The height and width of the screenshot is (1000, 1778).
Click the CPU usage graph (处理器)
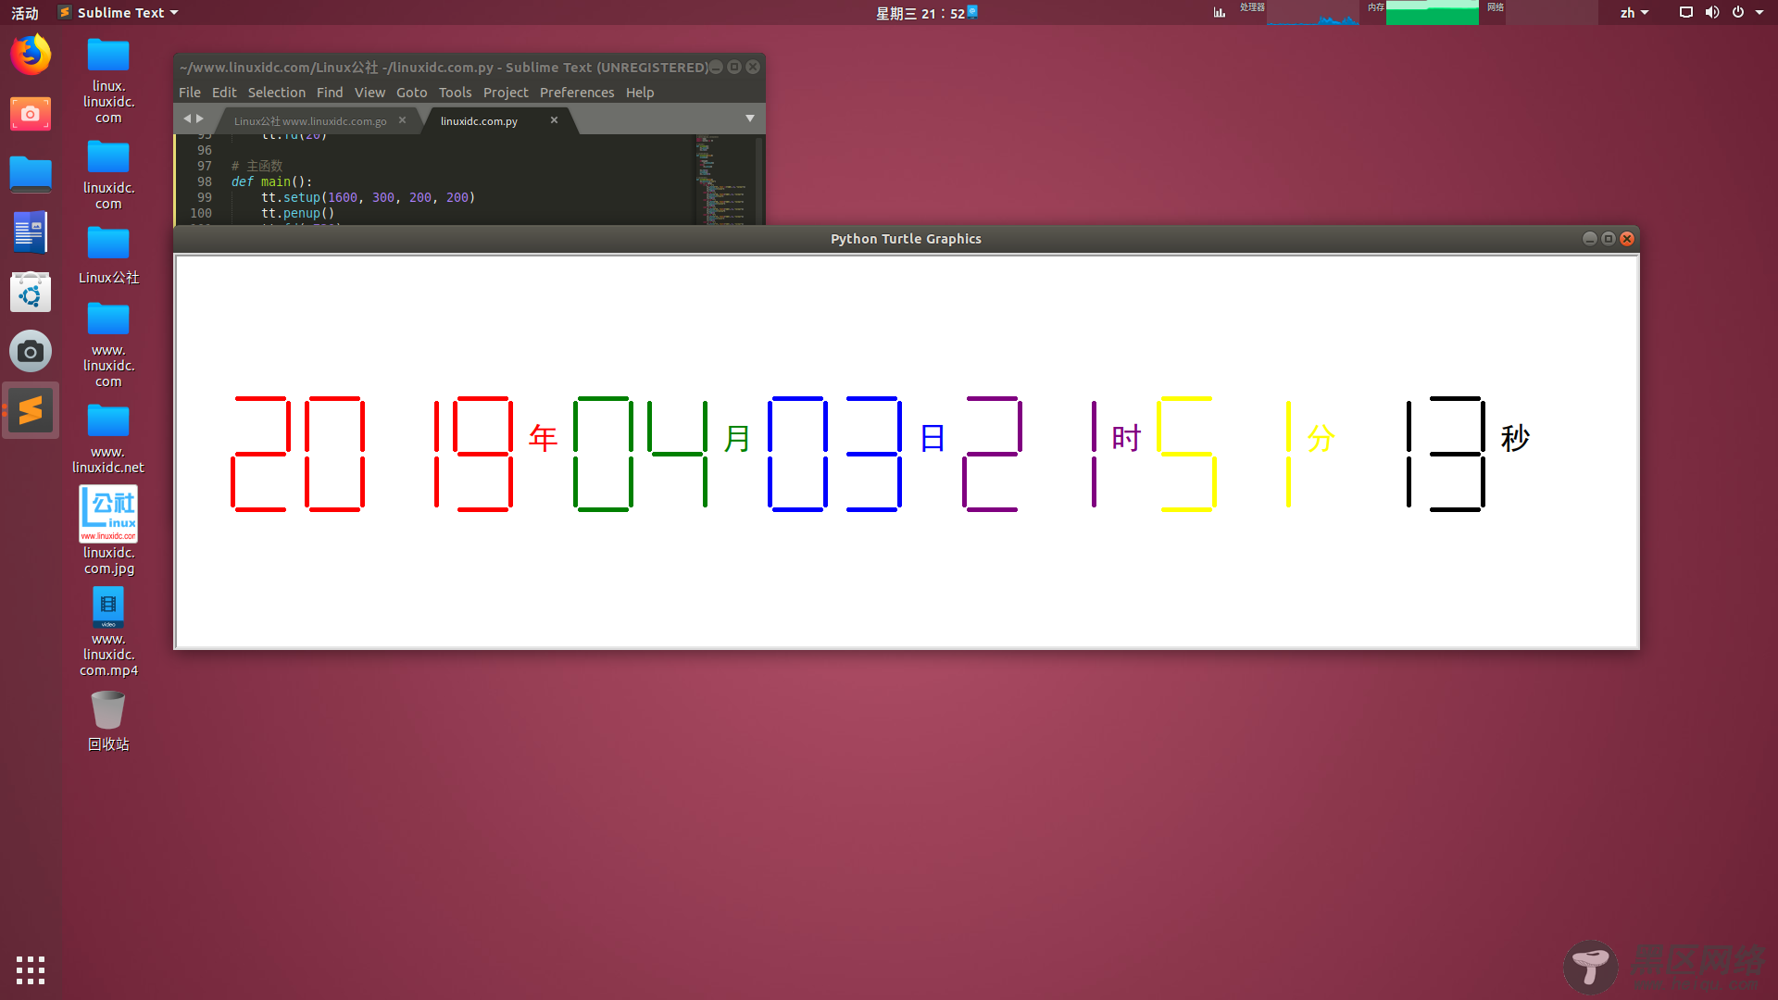[1312, 13]
